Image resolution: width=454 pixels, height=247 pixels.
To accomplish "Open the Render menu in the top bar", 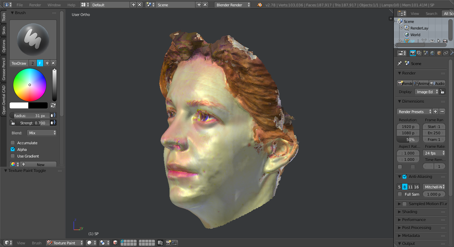I will (x=35, y=5).
